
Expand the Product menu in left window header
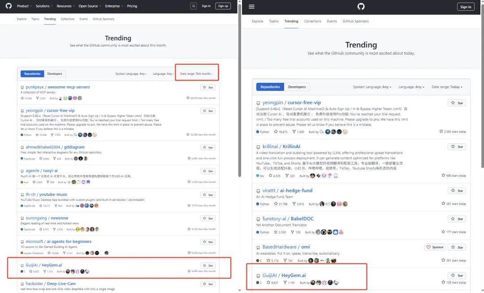point(24,6)
